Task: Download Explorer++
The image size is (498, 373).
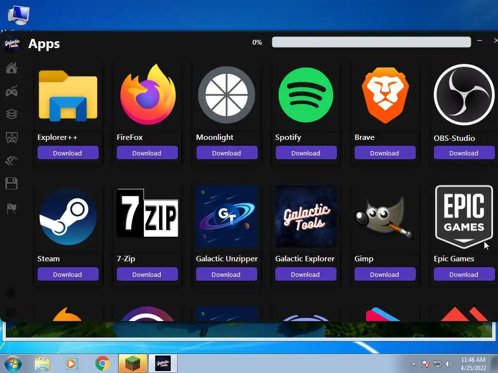Action: [x=68, y=153]
